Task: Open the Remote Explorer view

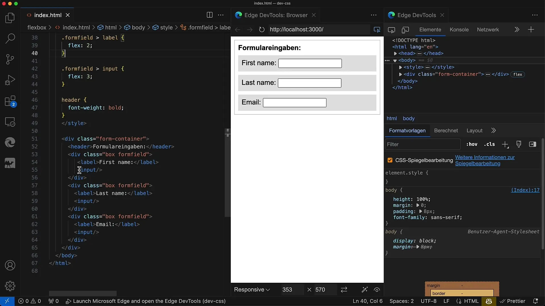Action: coord(10,122)
